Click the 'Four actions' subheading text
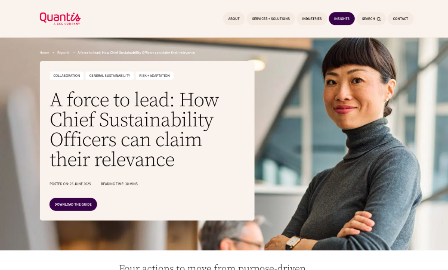The height and width of the screenshot is (270, 448). (212, 267)
